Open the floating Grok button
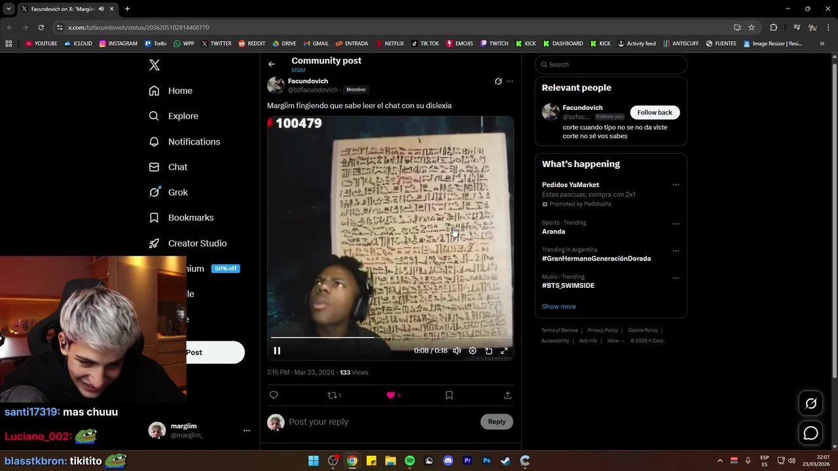This screenshot has width=838, height=471. click(811, 404)
